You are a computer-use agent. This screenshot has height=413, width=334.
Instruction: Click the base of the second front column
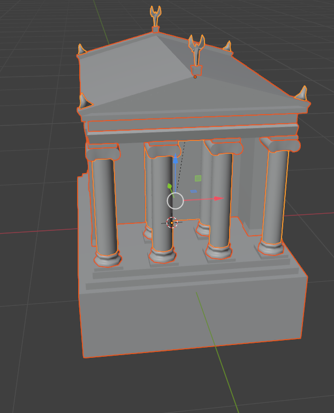pyautogui.click(x=162, y=256)
